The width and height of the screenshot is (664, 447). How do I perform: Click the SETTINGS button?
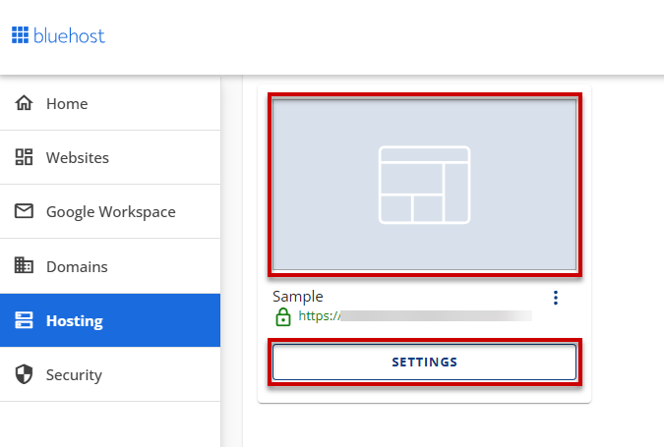point(425,362)
